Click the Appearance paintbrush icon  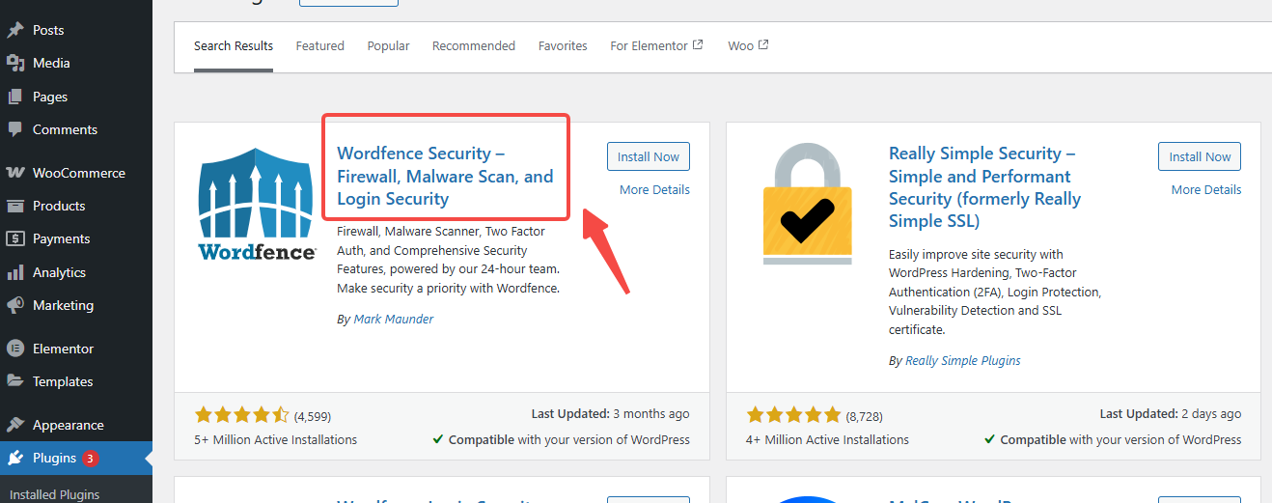pyautogui.click(x=15, y=425)
